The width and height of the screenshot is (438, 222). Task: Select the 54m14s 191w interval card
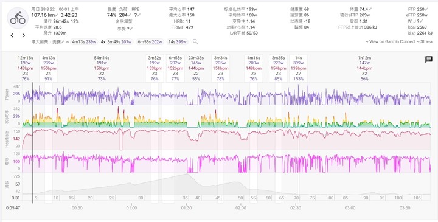pyautogui.click(x=102, y=68)
